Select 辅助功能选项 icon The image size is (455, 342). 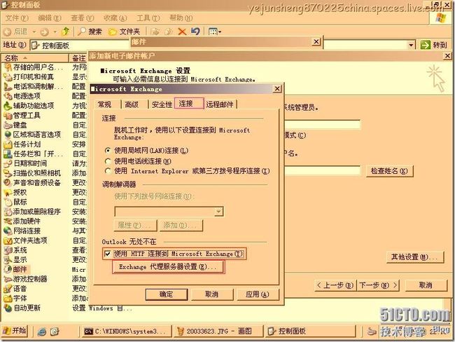click(x=8, y=106)
